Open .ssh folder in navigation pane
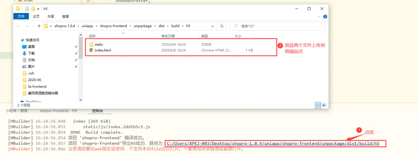Viewport: 418px width, 158px height. [x=31, y=73]
